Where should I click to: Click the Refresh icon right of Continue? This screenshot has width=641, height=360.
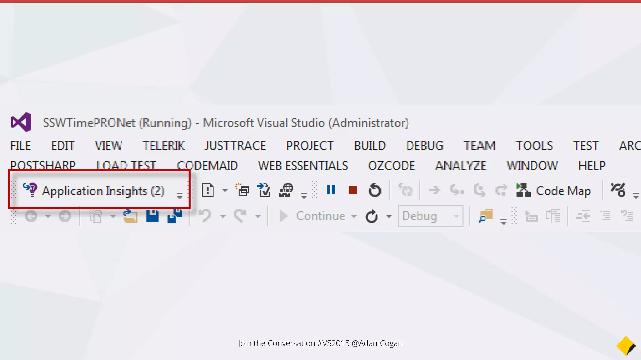point(372,216)
